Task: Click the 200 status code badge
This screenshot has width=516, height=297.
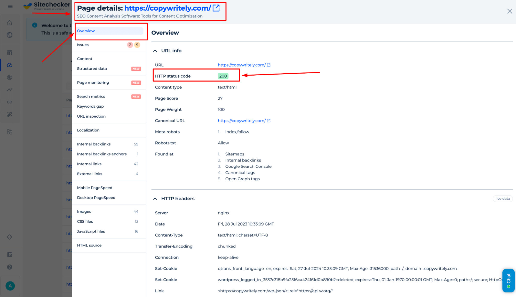Action: (x=223, y=76)
